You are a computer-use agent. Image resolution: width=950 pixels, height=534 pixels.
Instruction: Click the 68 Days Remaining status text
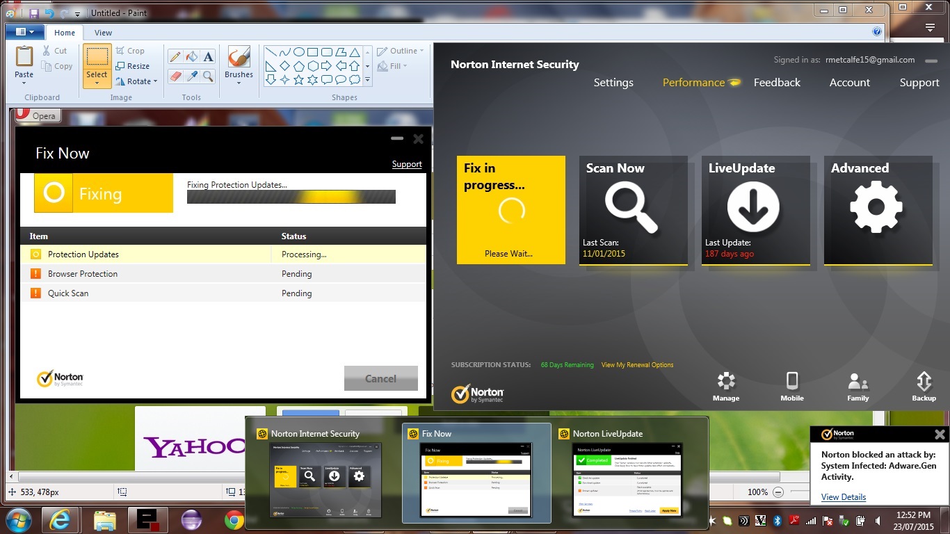pyautogui.click(x=567, y=365)
